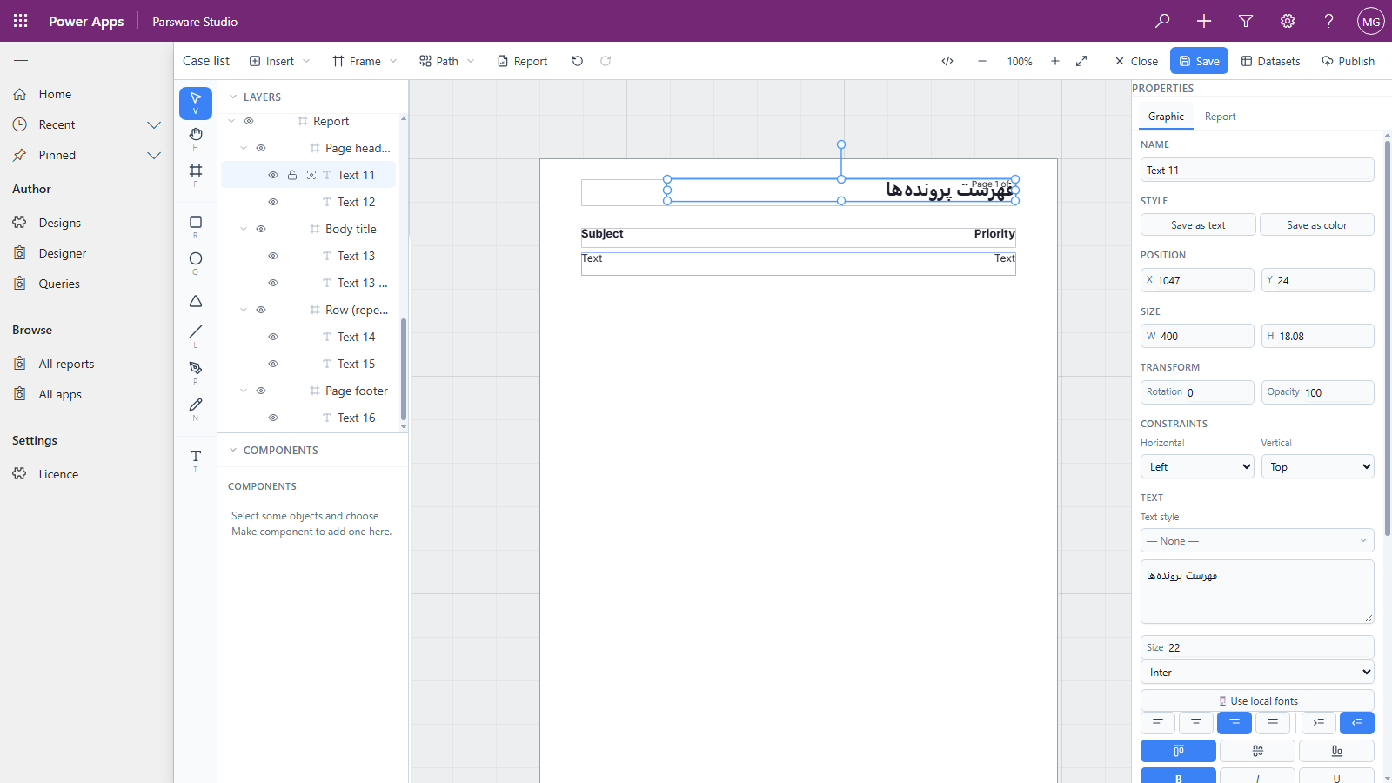Toggle visibility of Page footer layer
Screen dimensions: 1392x783
pyautogui.click(x=261, y=391)
